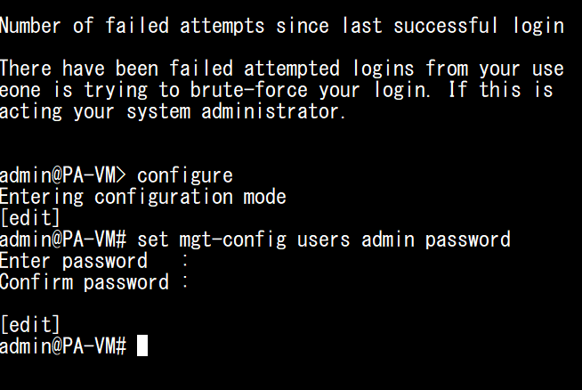582x390 pixels.
Task: Click the "Enter password" prompt text
Action: [73, 261]
